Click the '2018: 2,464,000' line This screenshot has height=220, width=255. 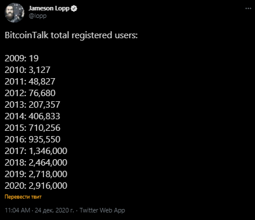pos(36,163)
